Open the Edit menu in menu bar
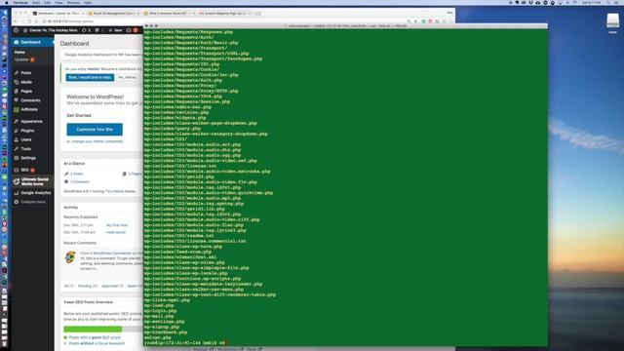Image resolution: width=624 pixels, height=351 pixels. (48, 2)
